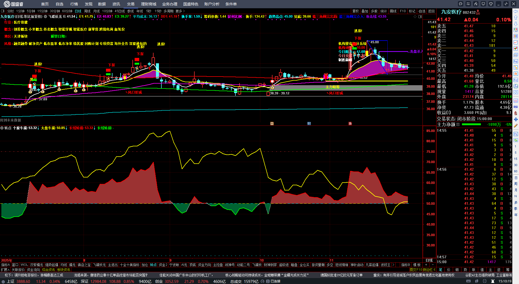This screenshot has width=519, height=284.
Task: Switch chart period to 周线
Action: [x=87, y=11]
